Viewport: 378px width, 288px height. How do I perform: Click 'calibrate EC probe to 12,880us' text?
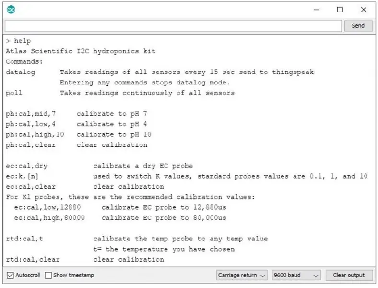click(164, 207)
